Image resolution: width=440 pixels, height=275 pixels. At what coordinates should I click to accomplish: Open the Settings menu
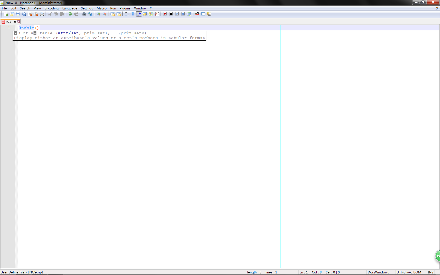coord(87,8)
